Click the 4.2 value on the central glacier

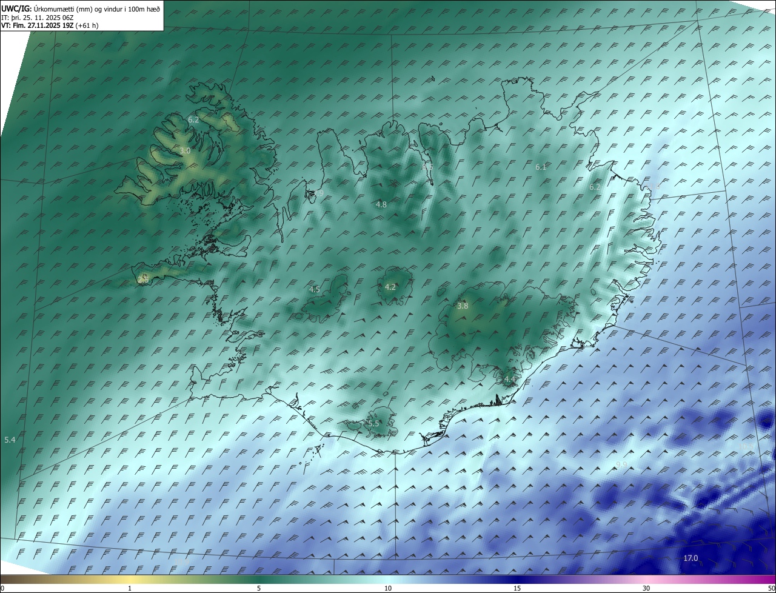[x=390, y=287]
